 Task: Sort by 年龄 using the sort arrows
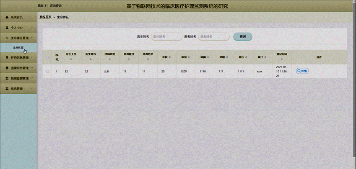[x=170, y=57]
